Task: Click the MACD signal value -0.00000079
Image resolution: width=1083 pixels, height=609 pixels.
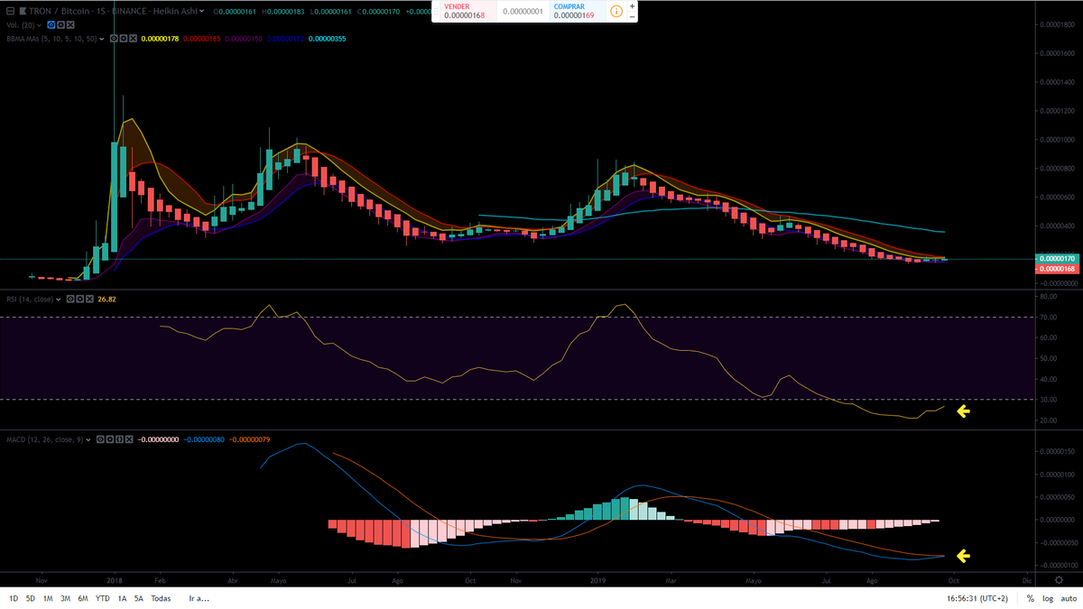Action: [250, 439]
